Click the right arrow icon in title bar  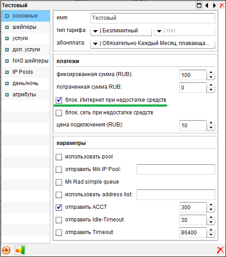pos(214,5)
